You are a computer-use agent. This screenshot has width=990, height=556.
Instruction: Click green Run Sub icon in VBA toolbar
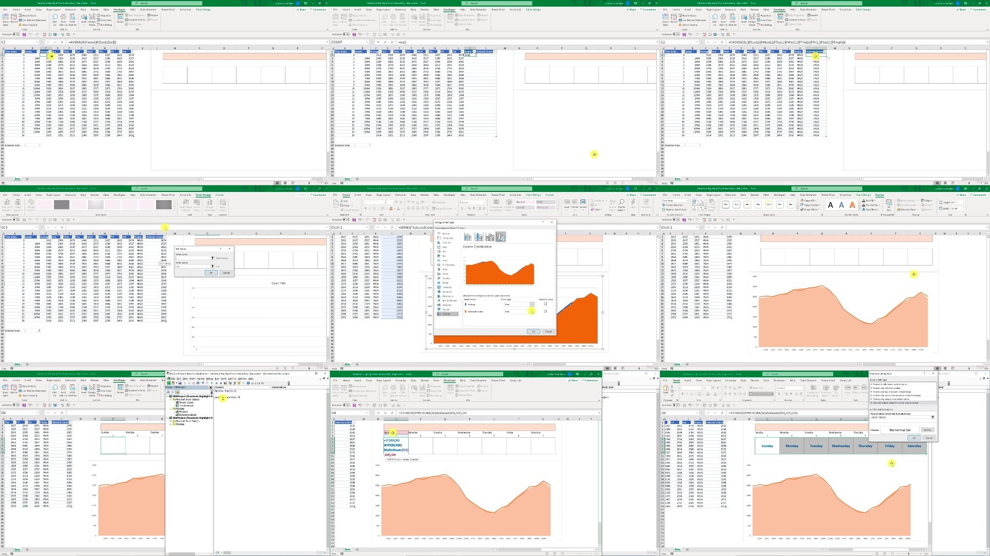[212, 383]
